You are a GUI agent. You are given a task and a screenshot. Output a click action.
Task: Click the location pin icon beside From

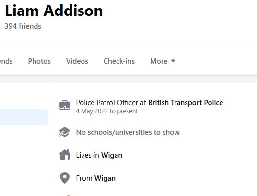pyautogui.click(x=65, y=178)
